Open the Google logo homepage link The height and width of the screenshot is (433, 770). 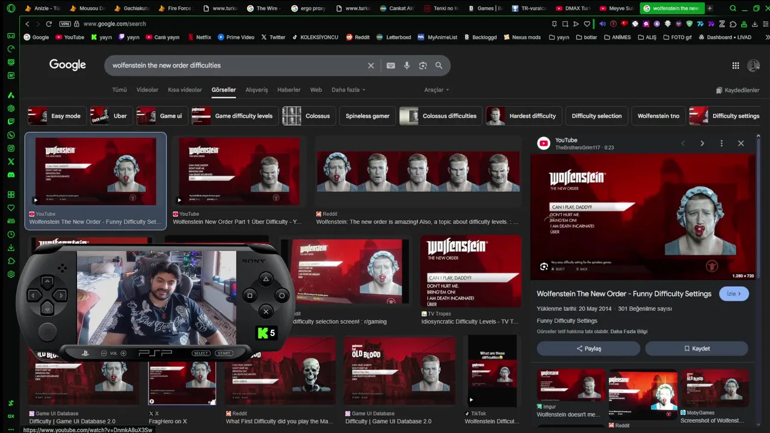pos(67,65)
